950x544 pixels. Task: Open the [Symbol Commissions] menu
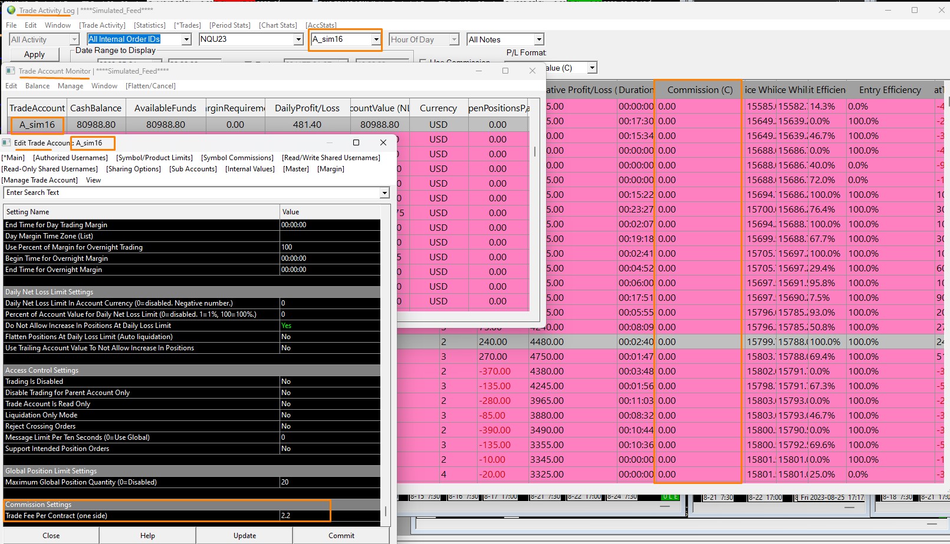237,158
